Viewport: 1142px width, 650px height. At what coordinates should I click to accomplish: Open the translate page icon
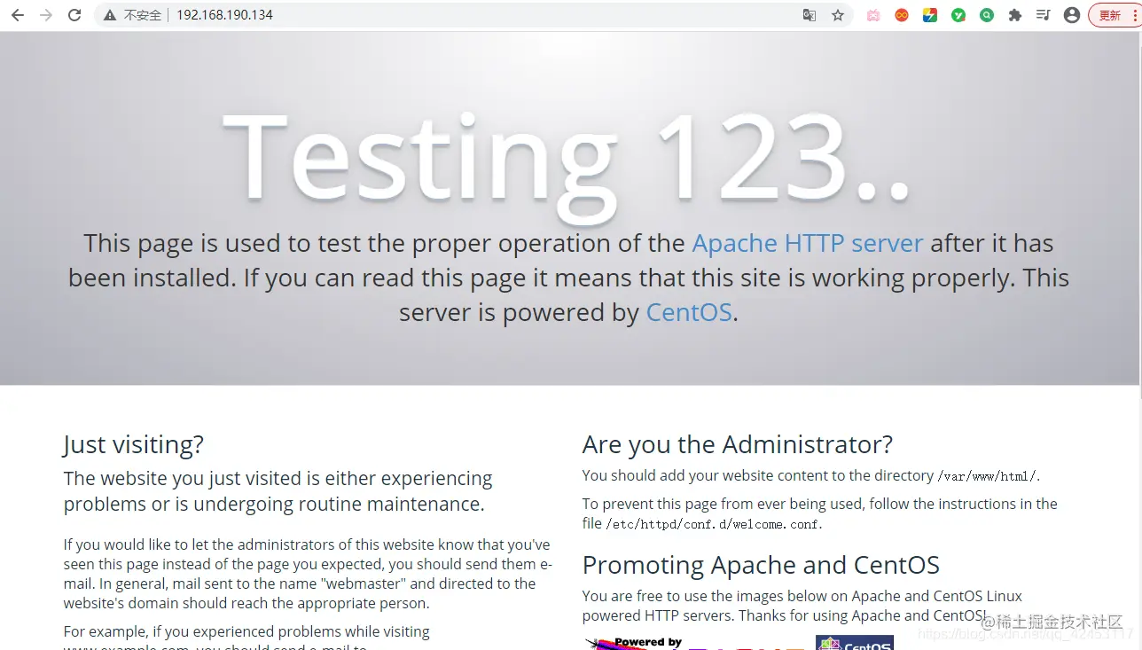click(x=810, y=15)
